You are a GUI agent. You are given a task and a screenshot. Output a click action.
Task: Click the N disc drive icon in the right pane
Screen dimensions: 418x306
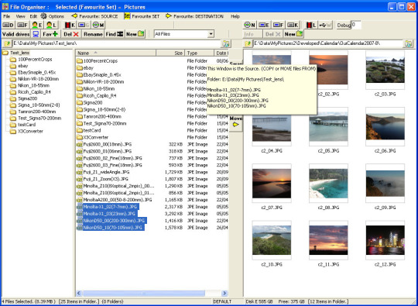[249, 25]
